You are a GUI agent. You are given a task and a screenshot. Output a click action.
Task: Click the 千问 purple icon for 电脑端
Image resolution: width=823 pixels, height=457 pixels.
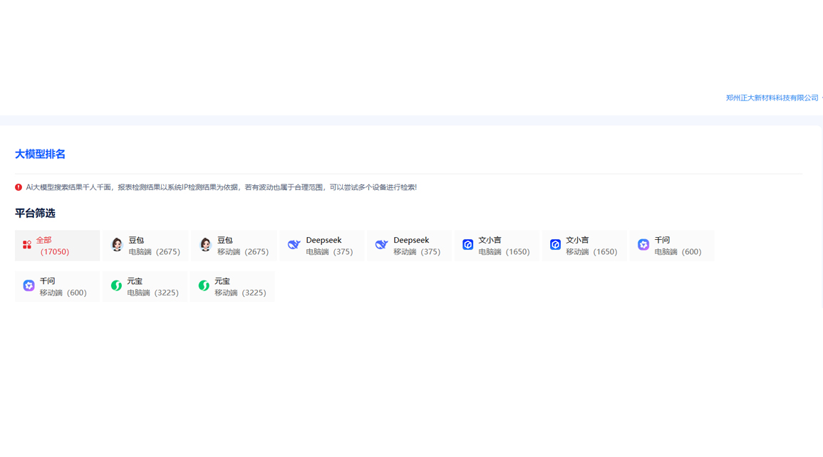point(643,245)
